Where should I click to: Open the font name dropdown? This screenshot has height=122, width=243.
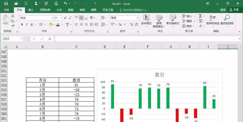tap(52, 18)
